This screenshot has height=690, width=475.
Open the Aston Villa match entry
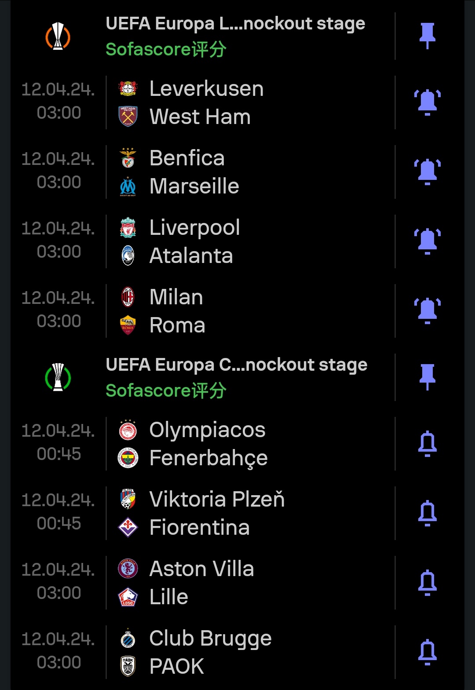[x=250, y=583]
